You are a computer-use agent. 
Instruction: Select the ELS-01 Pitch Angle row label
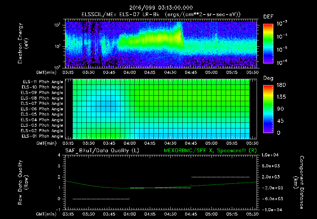(x=42, y=136)
